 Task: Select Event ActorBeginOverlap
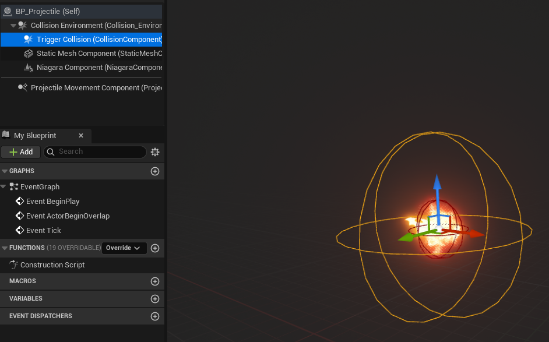click(68, 216)
